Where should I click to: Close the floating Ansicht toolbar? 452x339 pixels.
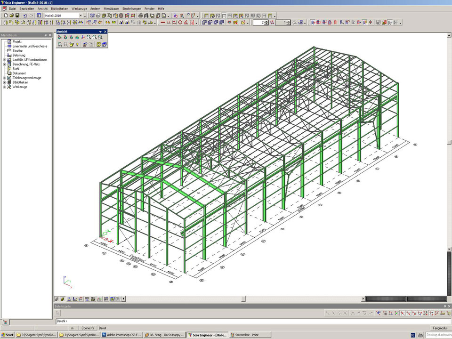[105, 32]
